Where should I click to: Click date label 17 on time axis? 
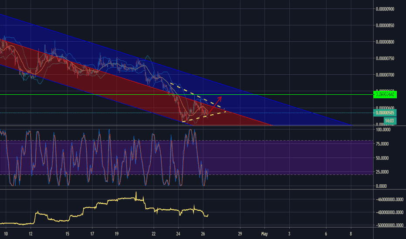pos(92,234)
